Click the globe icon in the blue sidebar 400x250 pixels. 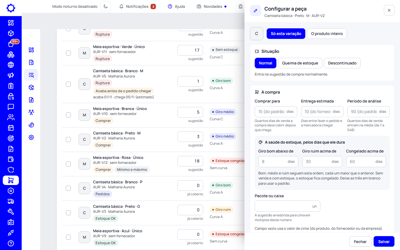point(11,65)
